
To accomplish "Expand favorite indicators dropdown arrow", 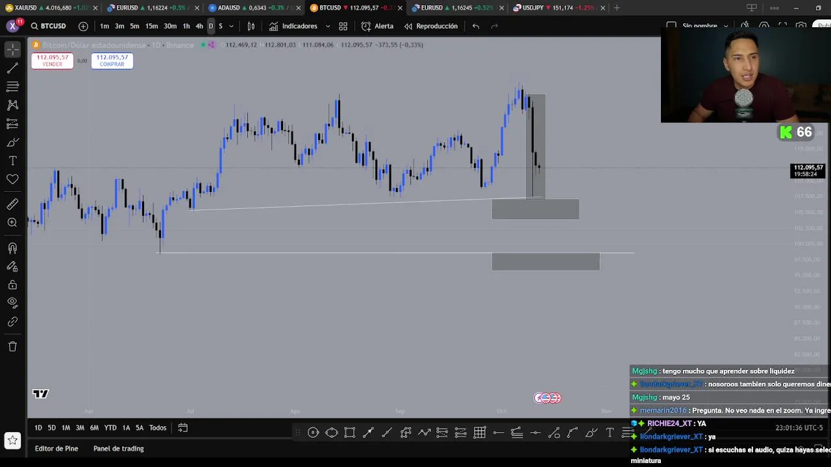I will [327, 26].
